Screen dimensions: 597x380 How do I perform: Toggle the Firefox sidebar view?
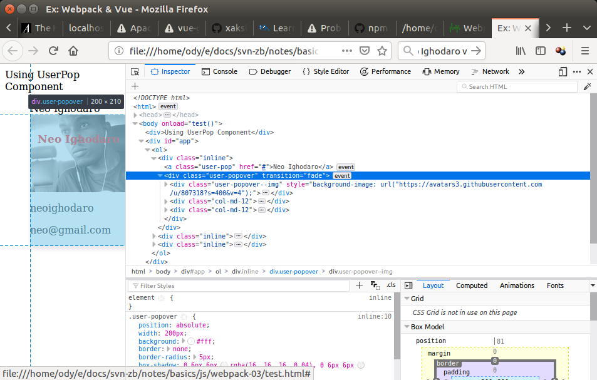pyautogui.click(x=541, y=51)
